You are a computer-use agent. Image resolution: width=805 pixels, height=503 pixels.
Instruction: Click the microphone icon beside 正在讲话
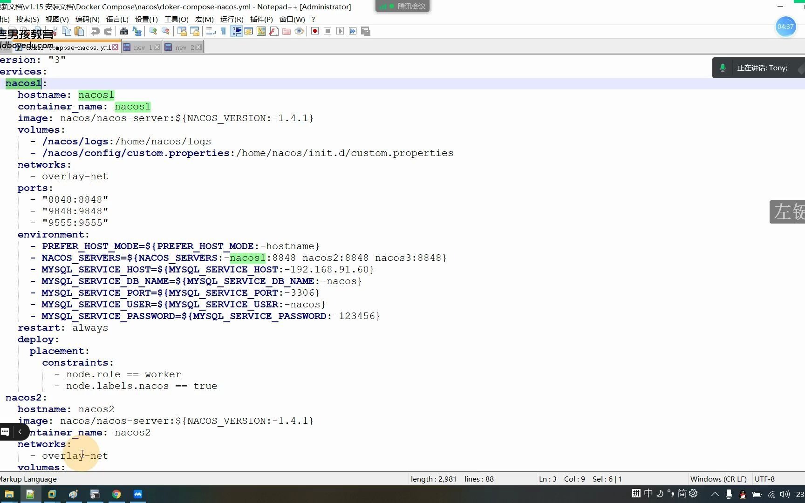tap(723, 68)
